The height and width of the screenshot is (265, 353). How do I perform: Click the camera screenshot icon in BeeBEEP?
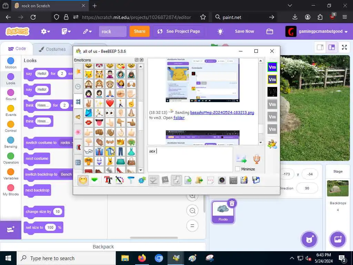point(222,180)
